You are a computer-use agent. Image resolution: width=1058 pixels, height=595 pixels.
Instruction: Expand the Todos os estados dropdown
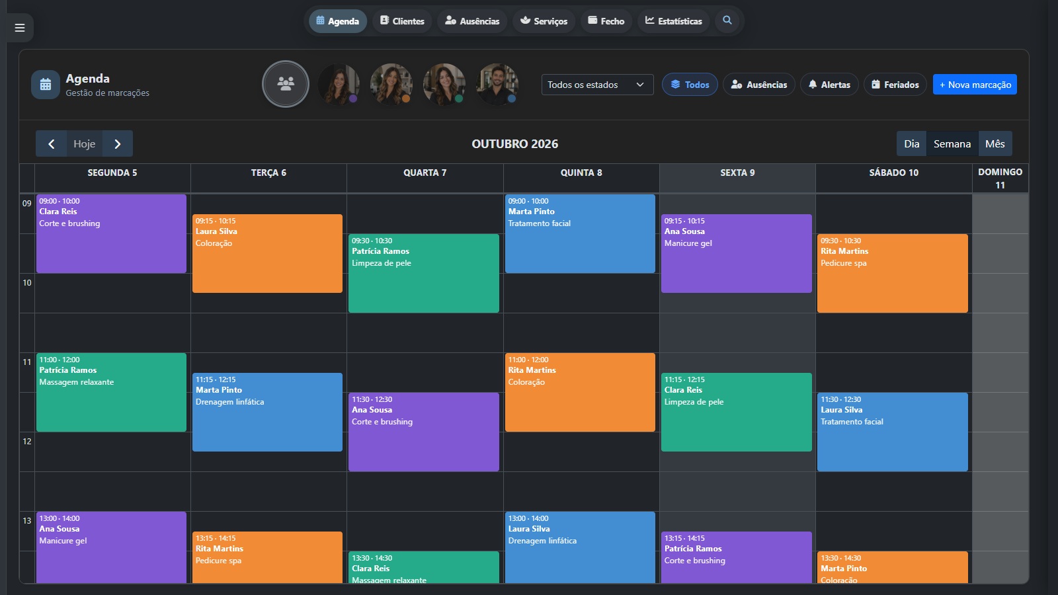[x=597, y=85]
